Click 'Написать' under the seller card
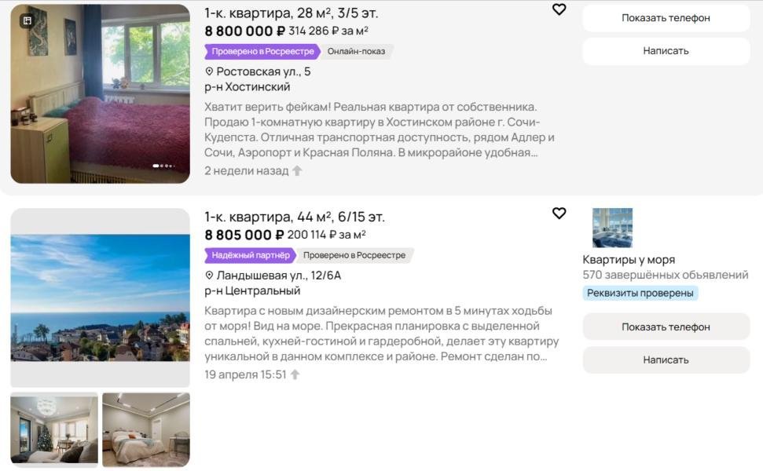This screenshot has height=471, width=763. (x=665, y=360)
